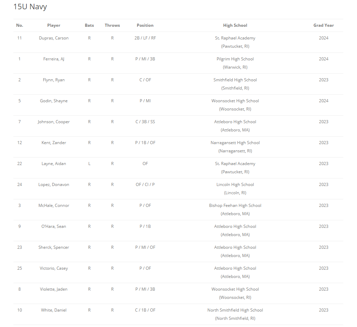357x327 pixels.
Task: Click North Smithfield High School text
Action: 235,310
